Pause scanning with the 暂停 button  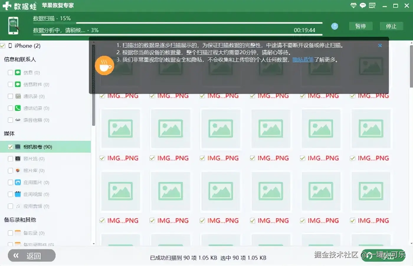[360, 26]
